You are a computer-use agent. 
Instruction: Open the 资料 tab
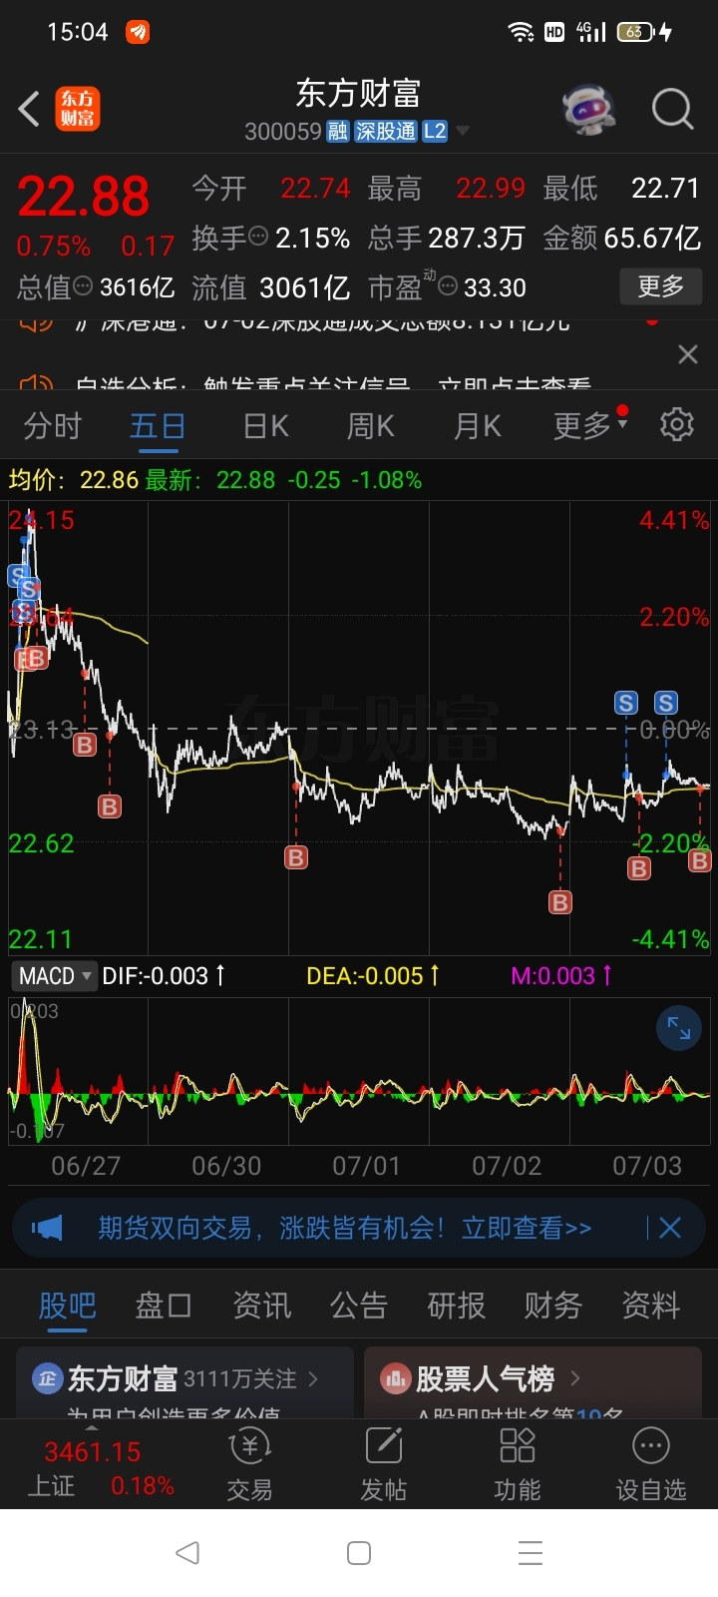coord(651,1306)
